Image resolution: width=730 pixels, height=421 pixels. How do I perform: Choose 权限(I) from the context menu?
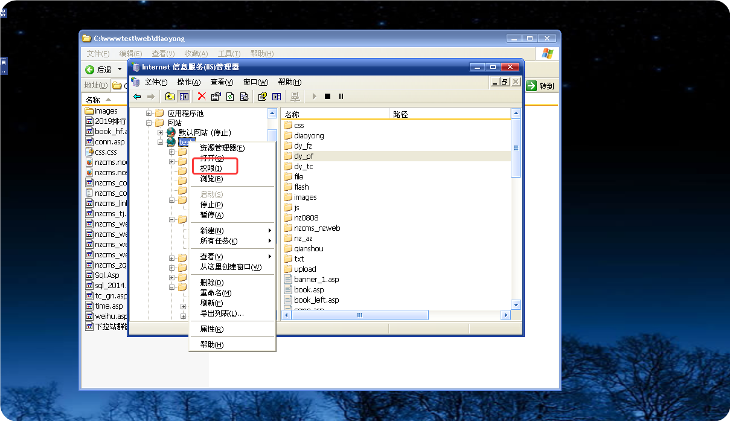pyautogui.click(x=232, y=168)
